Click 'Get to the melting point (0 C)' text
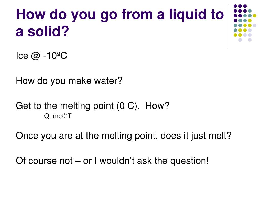The width and height of the screenshot is (262, 197). pyautogui.click(x=78, y=106)
